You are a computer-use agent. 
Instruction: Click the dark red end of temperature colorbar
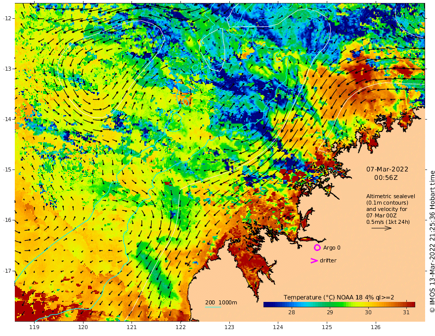(x=413, y=304)
